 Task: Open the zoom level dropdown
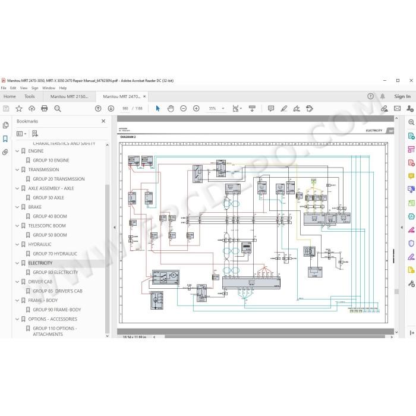(x=223, y=109)
